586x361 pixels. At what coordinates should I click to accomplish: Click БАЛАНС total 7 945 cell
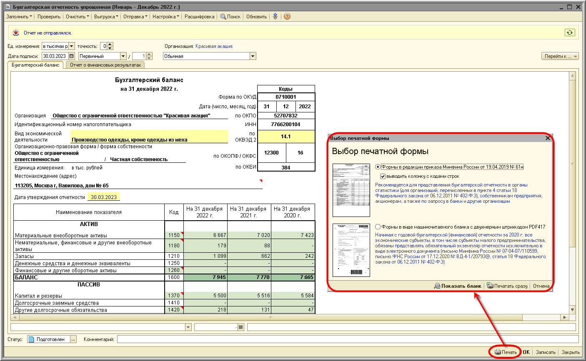[x=205, y=277]
